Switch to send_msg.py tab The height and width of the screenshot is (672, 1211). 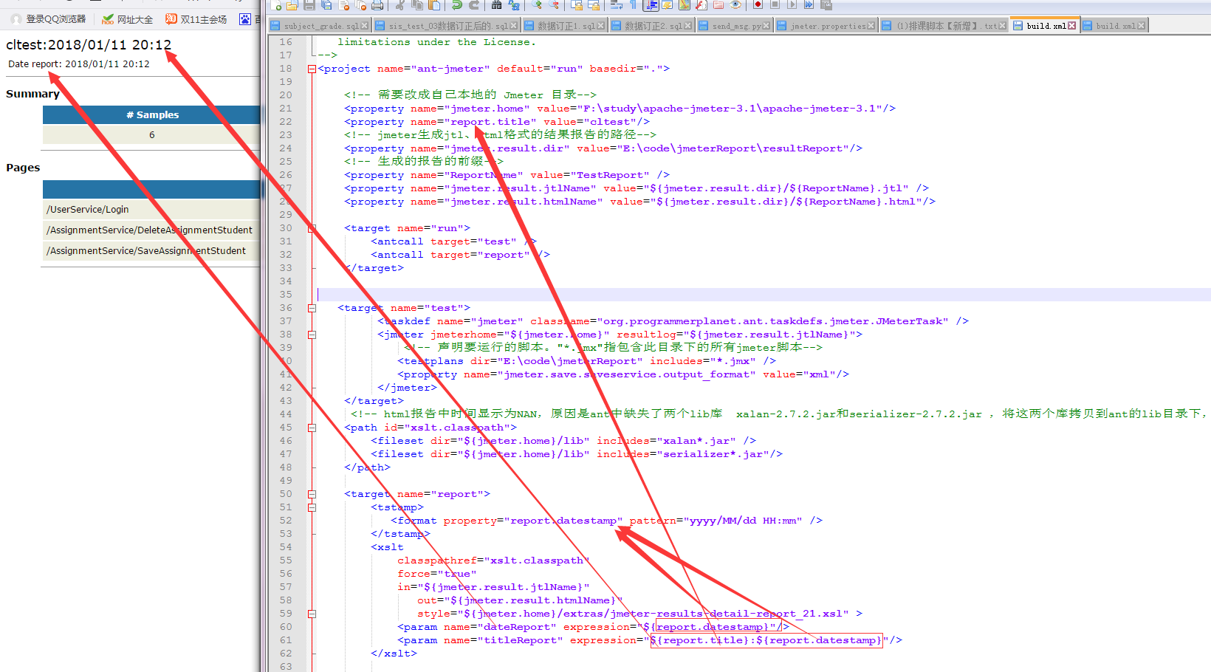click(735, 26)
